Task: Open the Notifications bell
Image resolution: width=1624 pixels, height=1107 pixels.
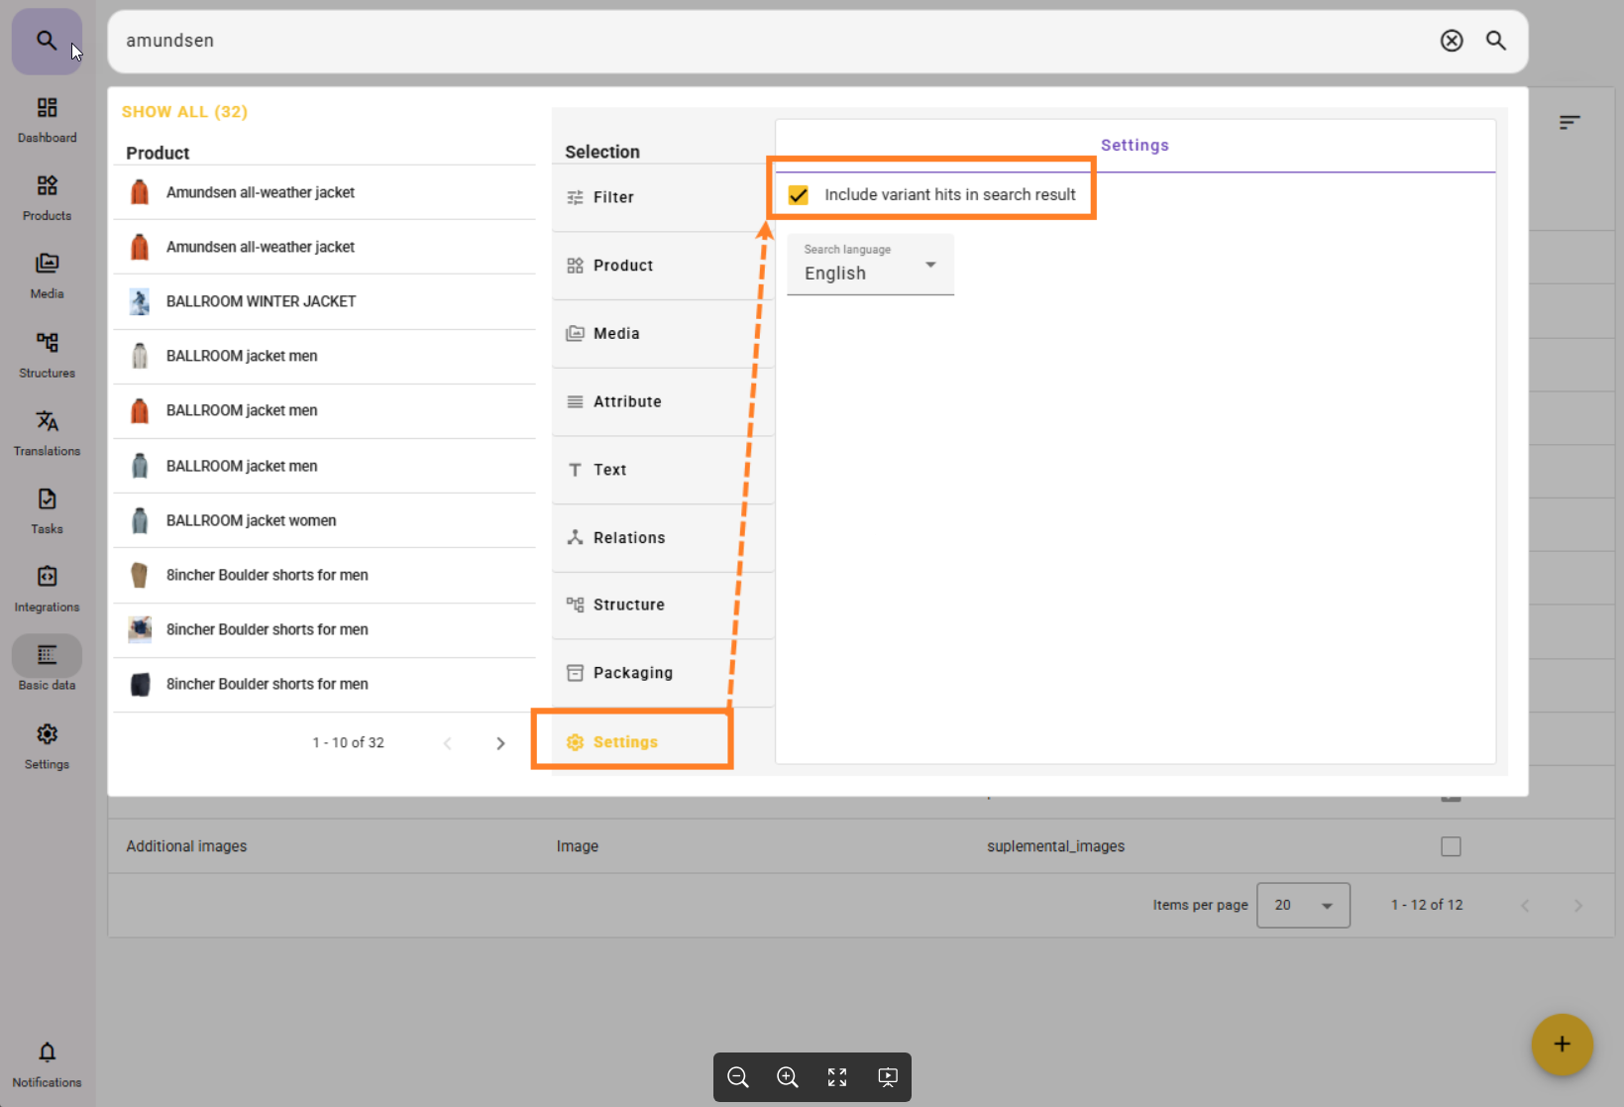Action: coord(47,1062)
